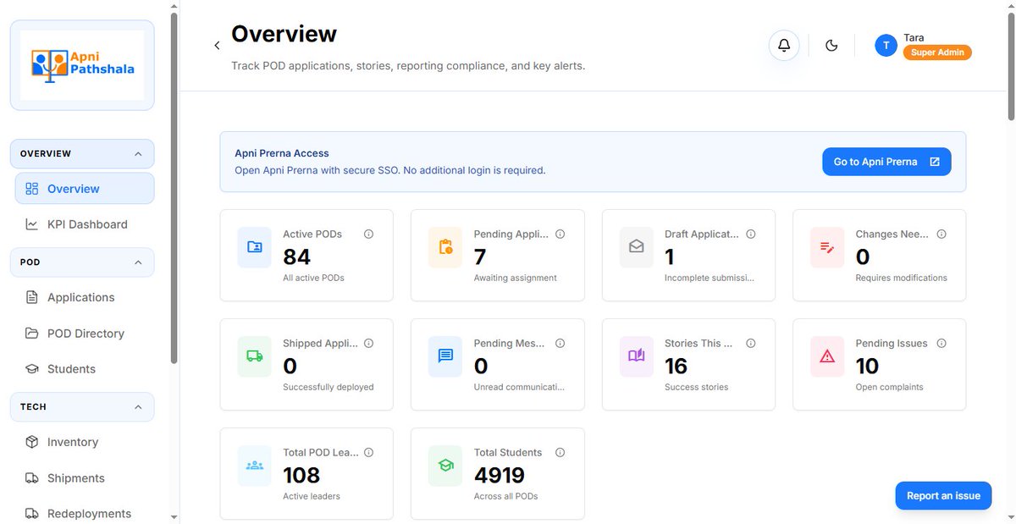
Task: Show info for Total POD Leaders card
Action: click(368, 453)
